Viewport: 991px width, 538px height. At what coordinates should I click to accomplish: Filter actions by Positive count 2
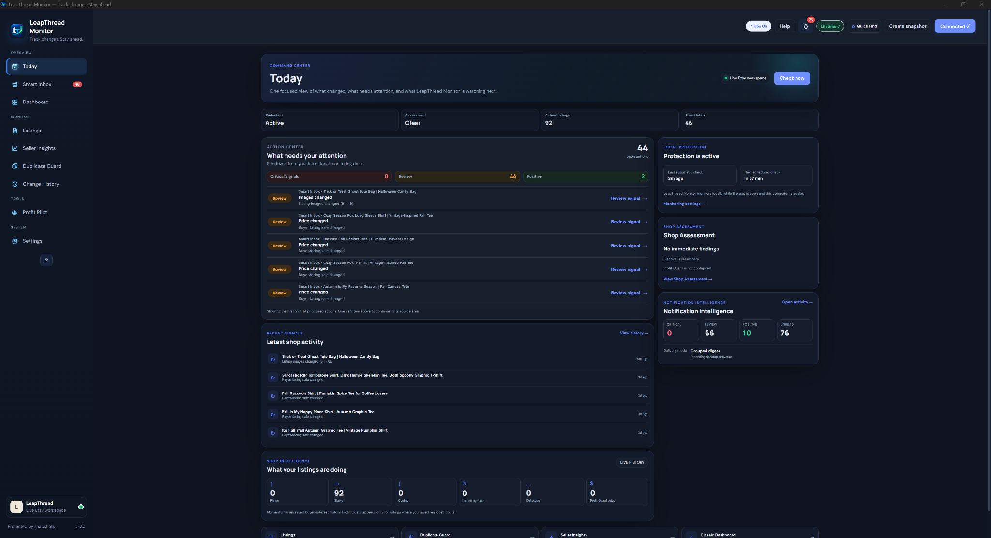click(x=586, y=176)
